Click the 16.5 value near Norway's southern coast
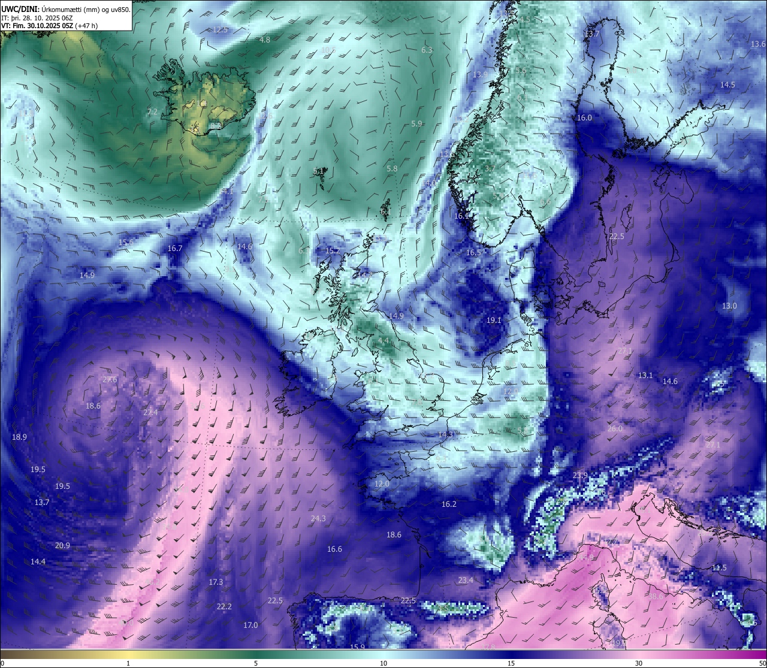This screenshot has width=767, height=668. (x=474, y=253)
